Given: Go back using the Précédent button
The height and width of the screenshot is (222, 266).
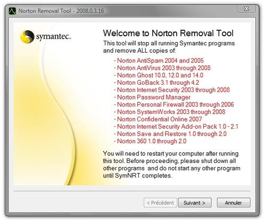Looking at the screenshot, I should pos(160,203).
